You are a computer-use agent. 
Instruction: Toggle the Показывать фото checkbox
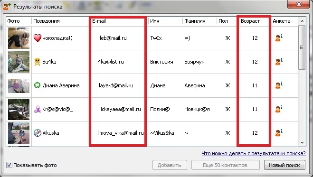click(x=9, y=165)
